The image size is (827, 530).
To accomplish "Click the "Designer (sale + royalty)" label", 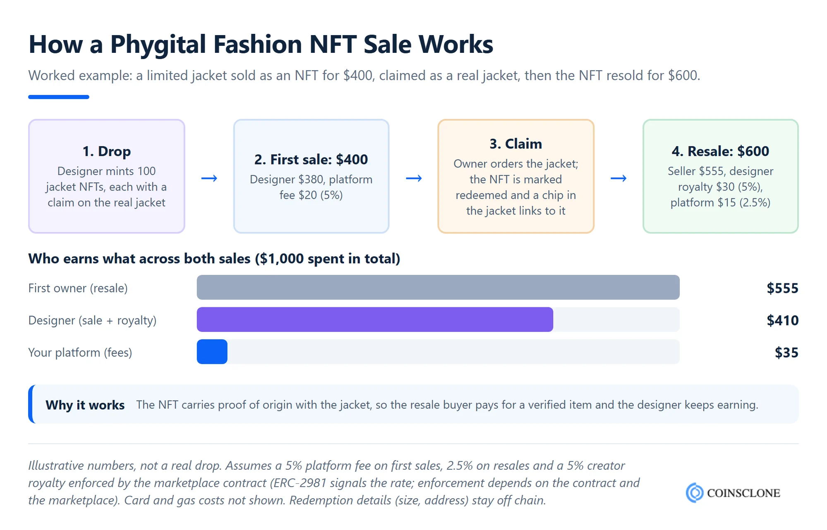I will pos(92,320).
